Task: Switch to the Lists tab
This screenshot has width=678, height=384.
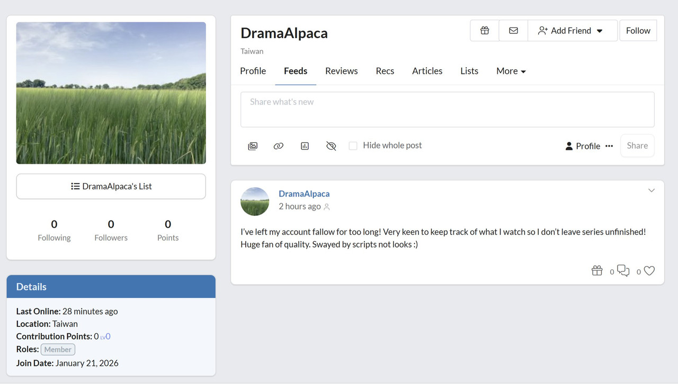Action: click(x=469, y=71)
